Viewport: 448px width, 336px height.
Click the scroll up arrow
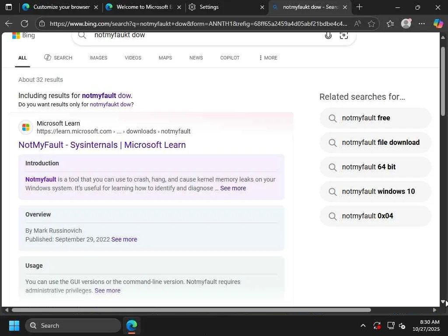(x=443, y=38)
